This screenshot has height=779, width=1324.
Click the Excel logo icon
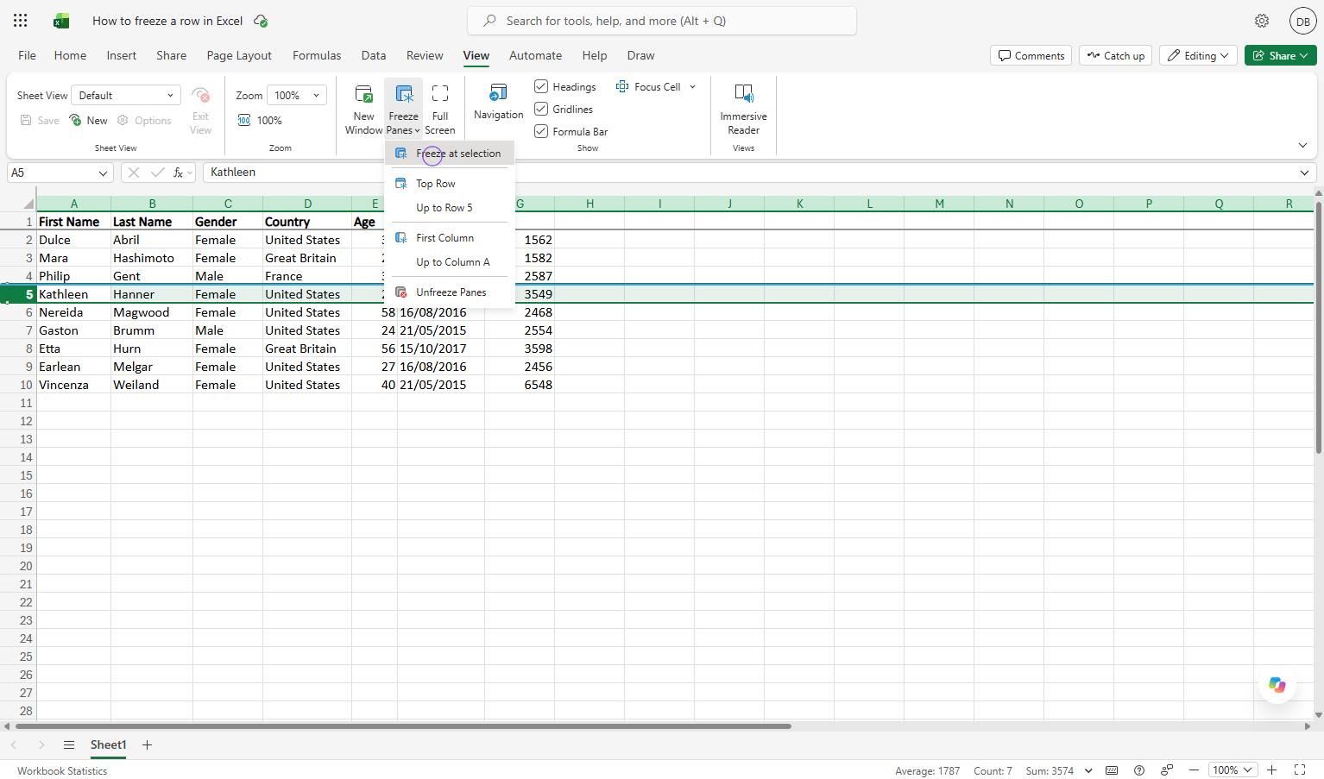pos(61,21)
